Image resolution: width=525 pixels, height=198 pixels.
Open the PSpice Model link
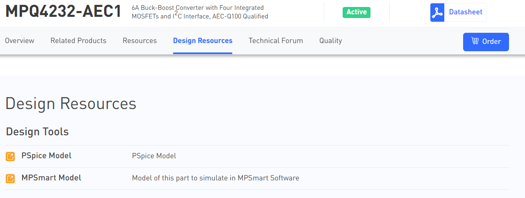pyautogui.click(x=46, y=156)
